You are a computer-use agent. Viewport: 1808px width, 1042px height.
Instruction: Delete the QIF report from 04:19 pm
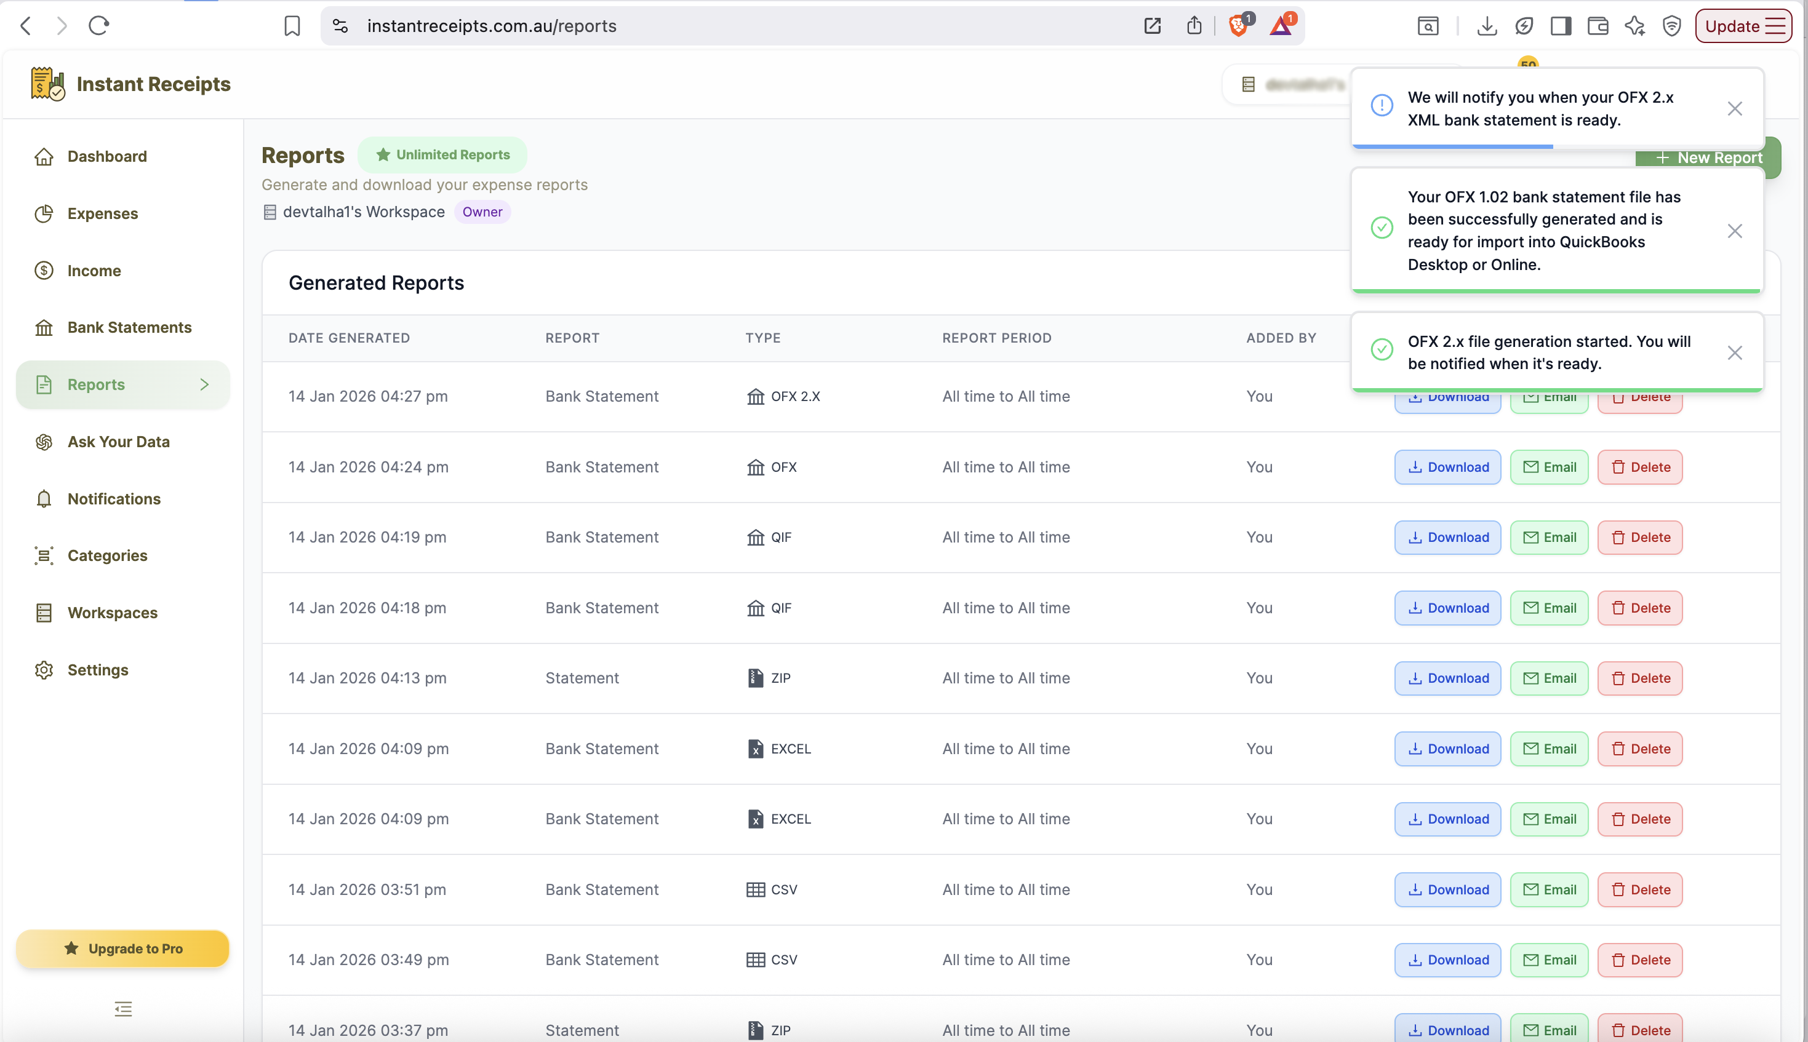click(1640, 538)
